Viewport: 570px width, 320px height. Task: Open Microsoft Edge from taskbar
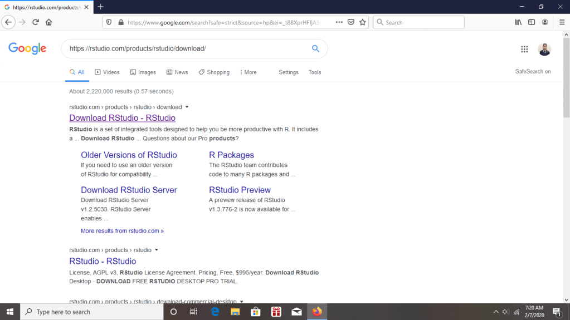[x=215, y=312]
